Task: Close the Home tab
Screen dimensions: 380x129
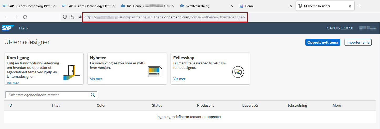Action: point(291,6)
